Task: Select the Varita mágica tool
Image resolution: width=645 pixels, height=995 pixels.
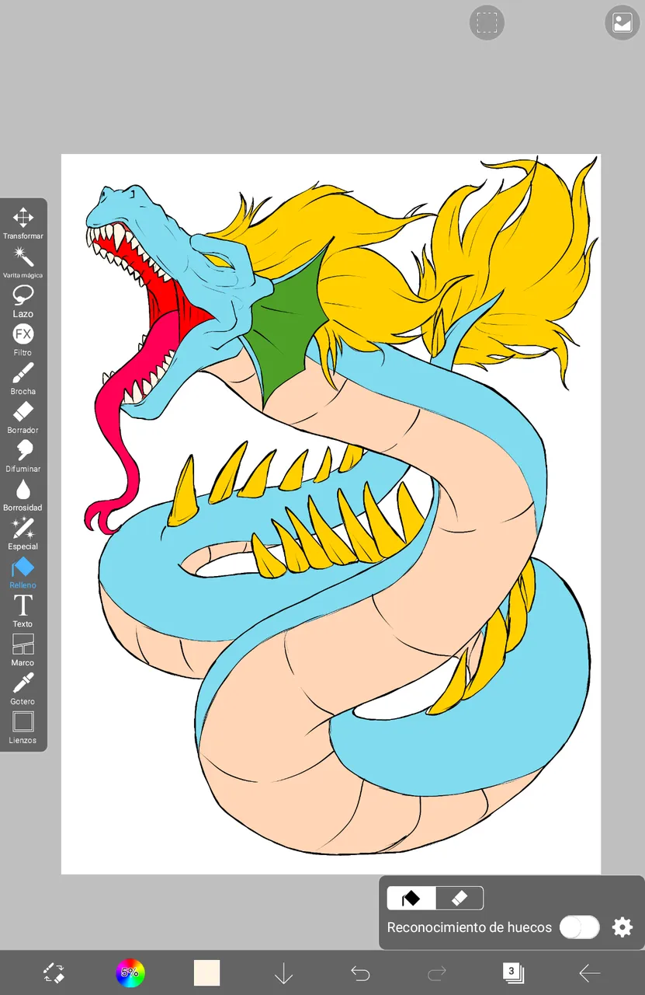Action: click(23, 261)
